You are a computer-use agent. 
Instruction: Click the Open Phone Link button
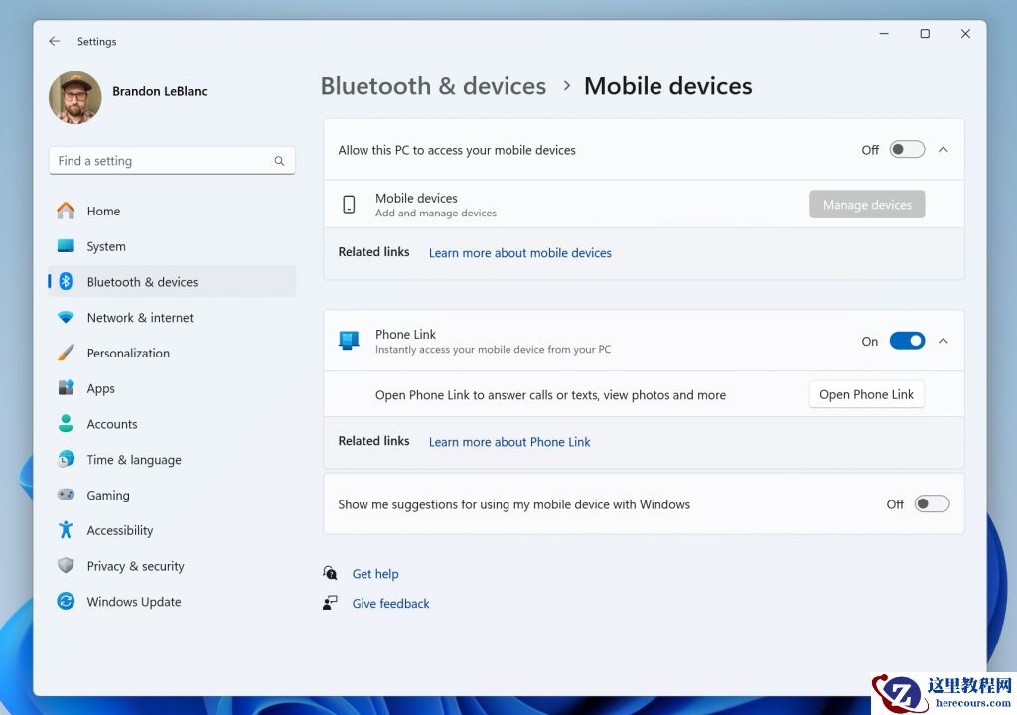866,394
